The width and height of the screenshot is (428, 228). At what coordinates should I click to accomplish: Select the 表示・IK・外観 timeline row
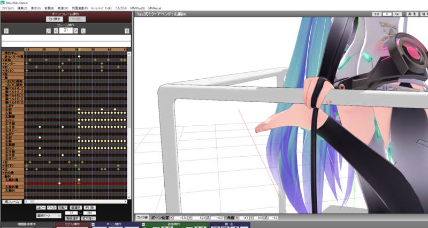13,57
